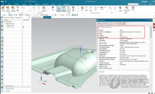The image size is (155, 94).
Task: Click Create Feature Process icon
Action: [127, 9]
